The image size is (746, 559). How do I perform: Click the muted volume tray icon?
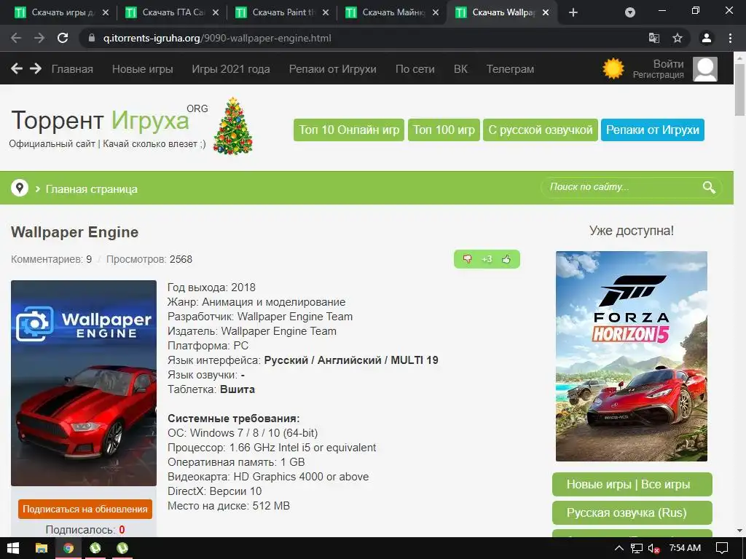[x=653, y=548]
